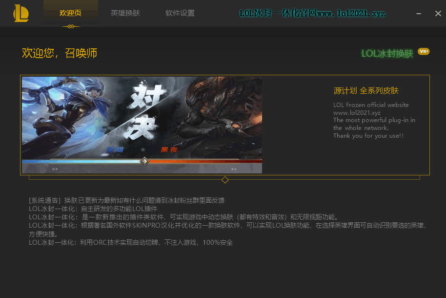The width and height of the screenshot is (446, 298).
Task: Open the 源计划 全系列皮肤 heading
Action: click(366, 90)
